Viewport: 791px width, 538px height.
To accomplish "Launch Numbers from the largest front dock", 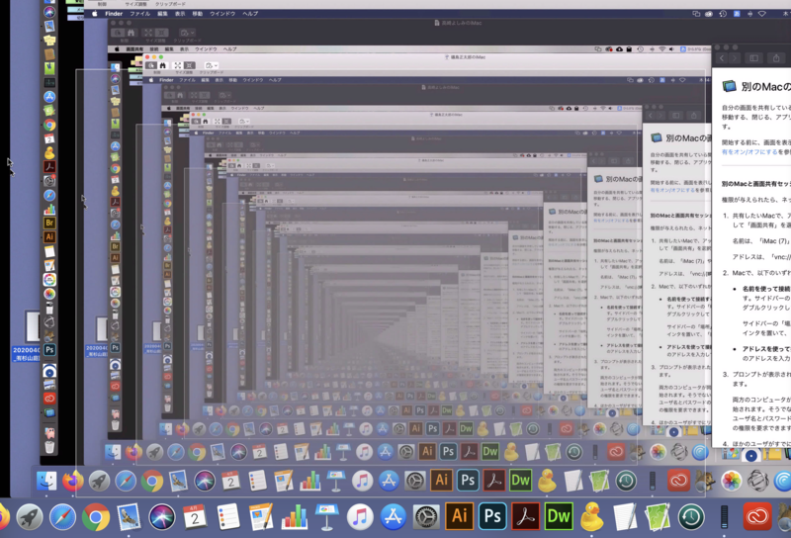I will tap(294, 517).
